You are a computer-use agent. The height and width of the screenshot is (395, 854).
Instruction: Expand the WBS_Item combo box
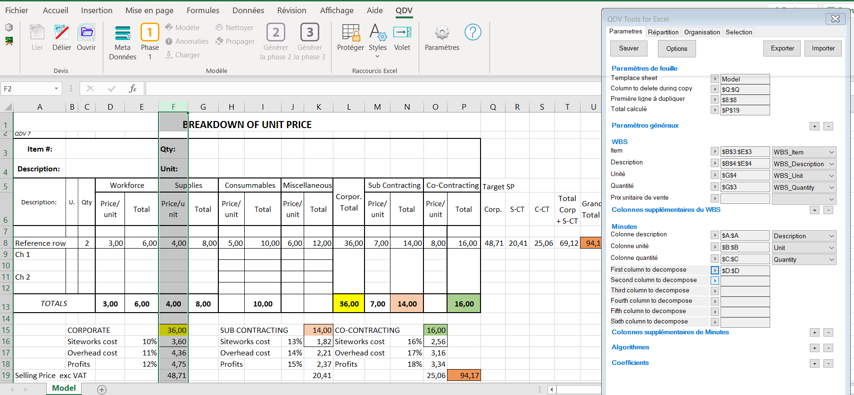(831, 152)
